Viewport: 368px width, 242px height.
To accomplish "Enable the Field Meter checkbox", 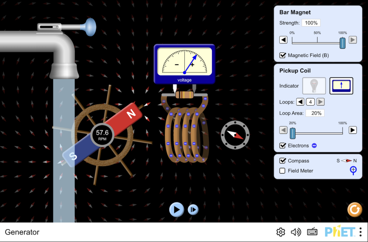I will [x=283, y=171].
